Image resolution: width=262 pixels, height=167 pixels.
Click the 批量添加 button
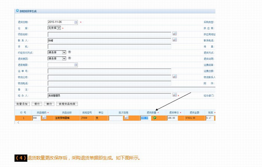click(22, 103)
